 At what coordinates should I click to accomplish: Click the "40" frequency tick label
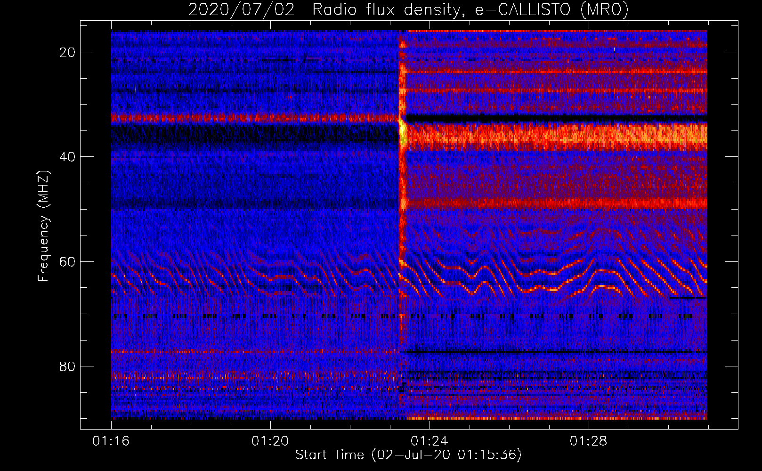[x=68, y=157]
